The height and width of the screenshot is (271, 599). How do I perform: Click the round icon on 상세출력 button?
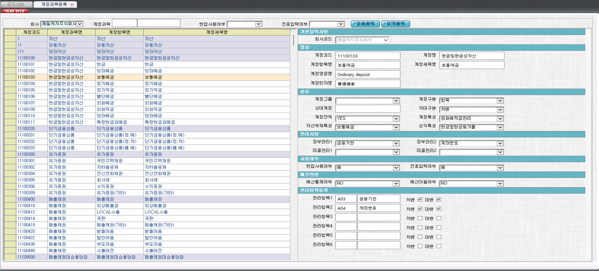(355, 24)
